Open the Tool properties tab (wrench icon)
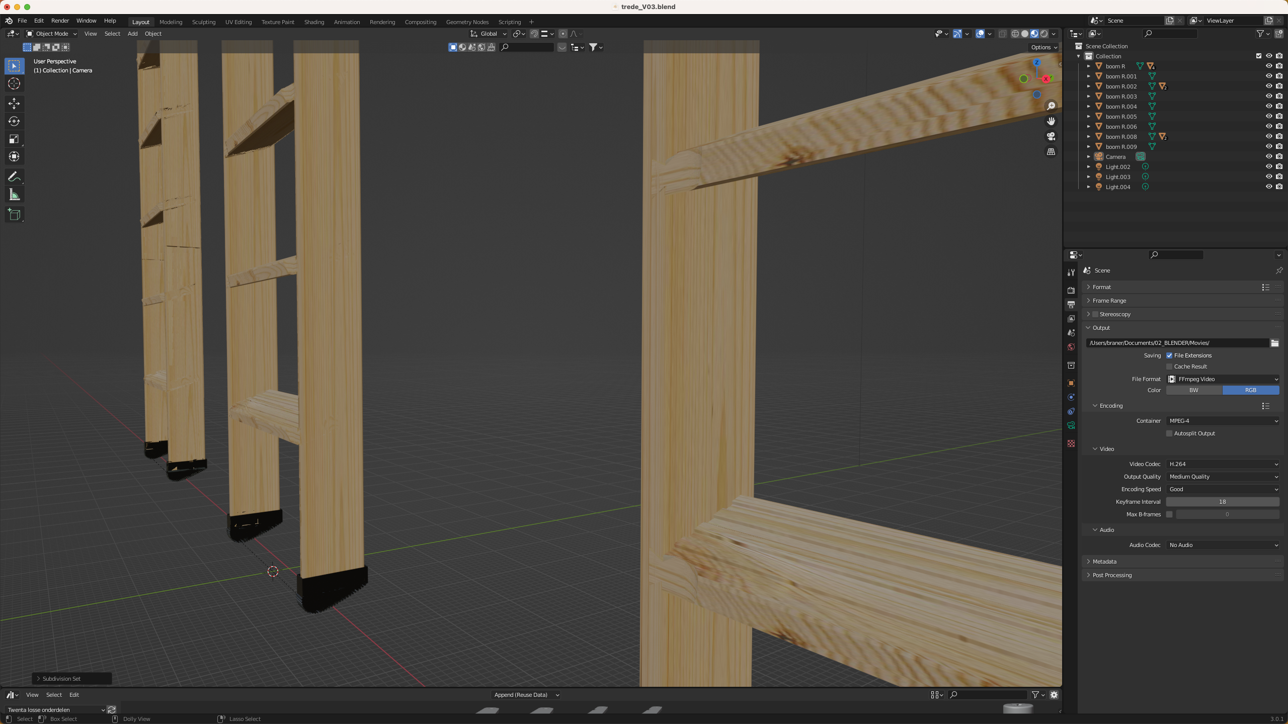This screenshot has width=1288, height=724. click(x=1071, y=273)
